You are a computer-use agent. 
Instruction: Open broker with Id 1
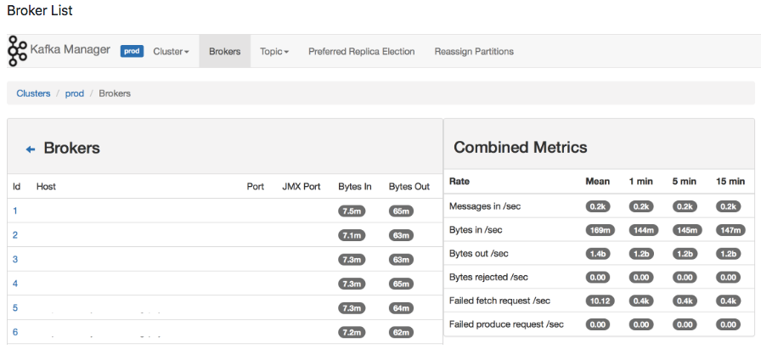pos(15,211)
